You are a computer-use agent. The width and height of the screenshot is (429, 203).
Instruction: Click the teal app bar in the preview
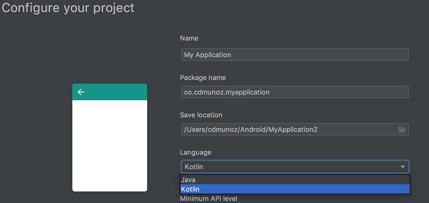110,92
